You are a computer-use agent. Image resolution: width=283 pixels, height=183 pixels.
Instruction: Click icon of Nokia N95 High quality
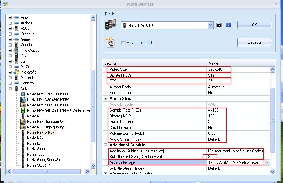click(x=23, y=127)
